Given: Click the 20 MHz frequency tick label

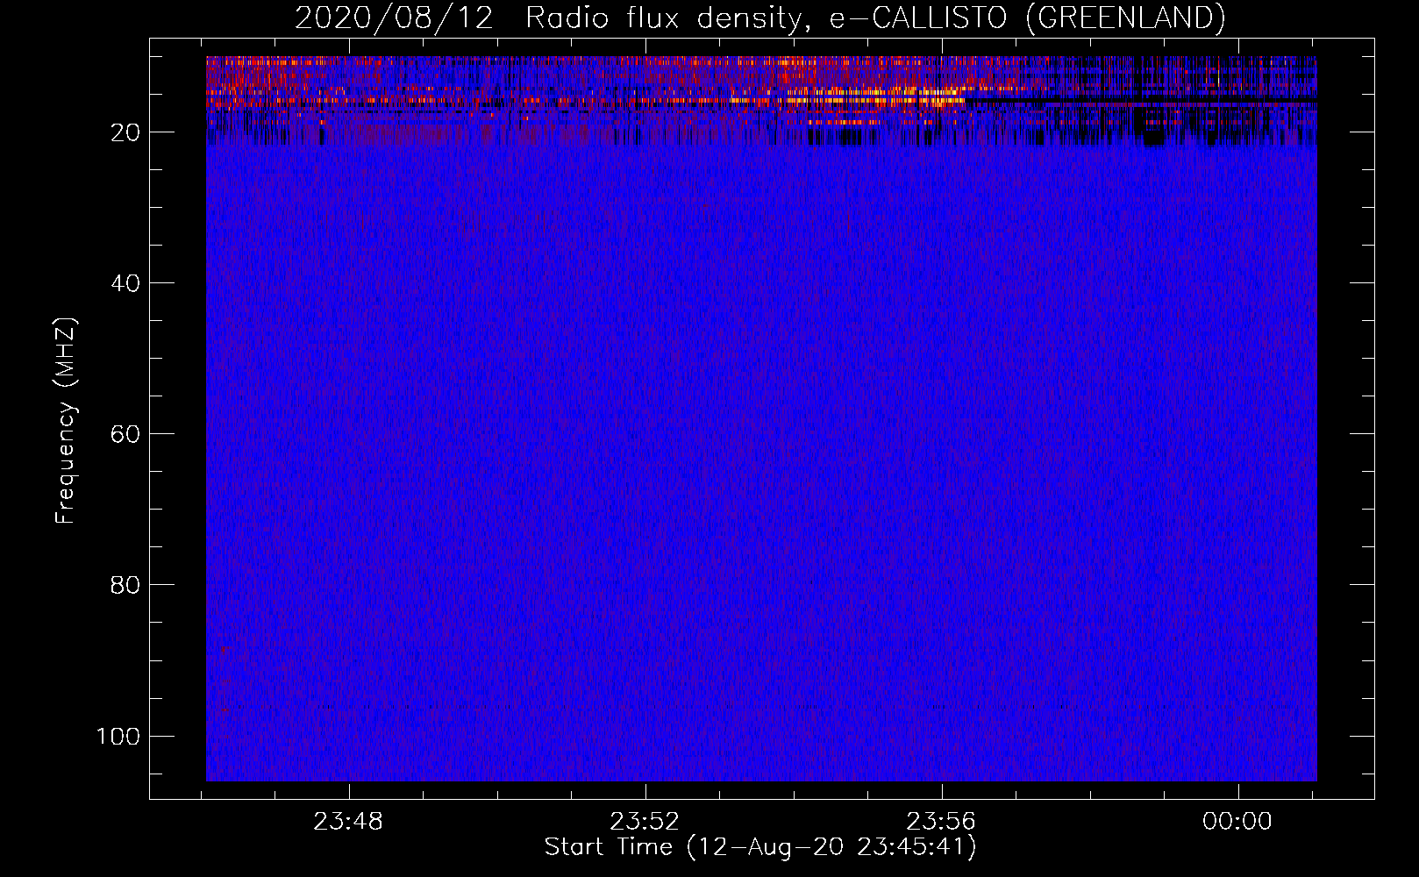Looking at the screenshot, I should coord(125,132).
